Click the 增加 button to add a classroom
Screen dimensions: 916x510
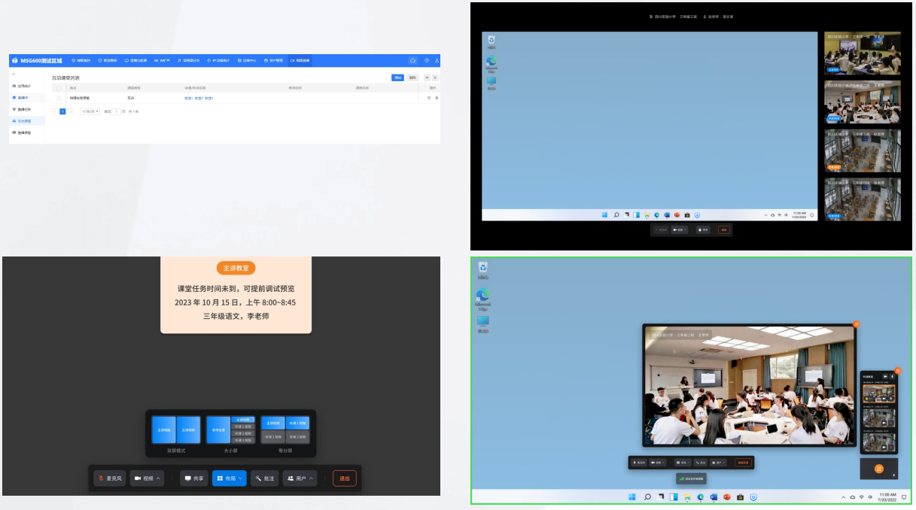click(x=397, y=77)
